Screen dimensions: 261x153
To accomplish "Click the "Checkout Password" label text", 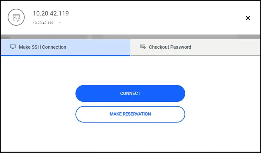I will (x=170, y=47).
